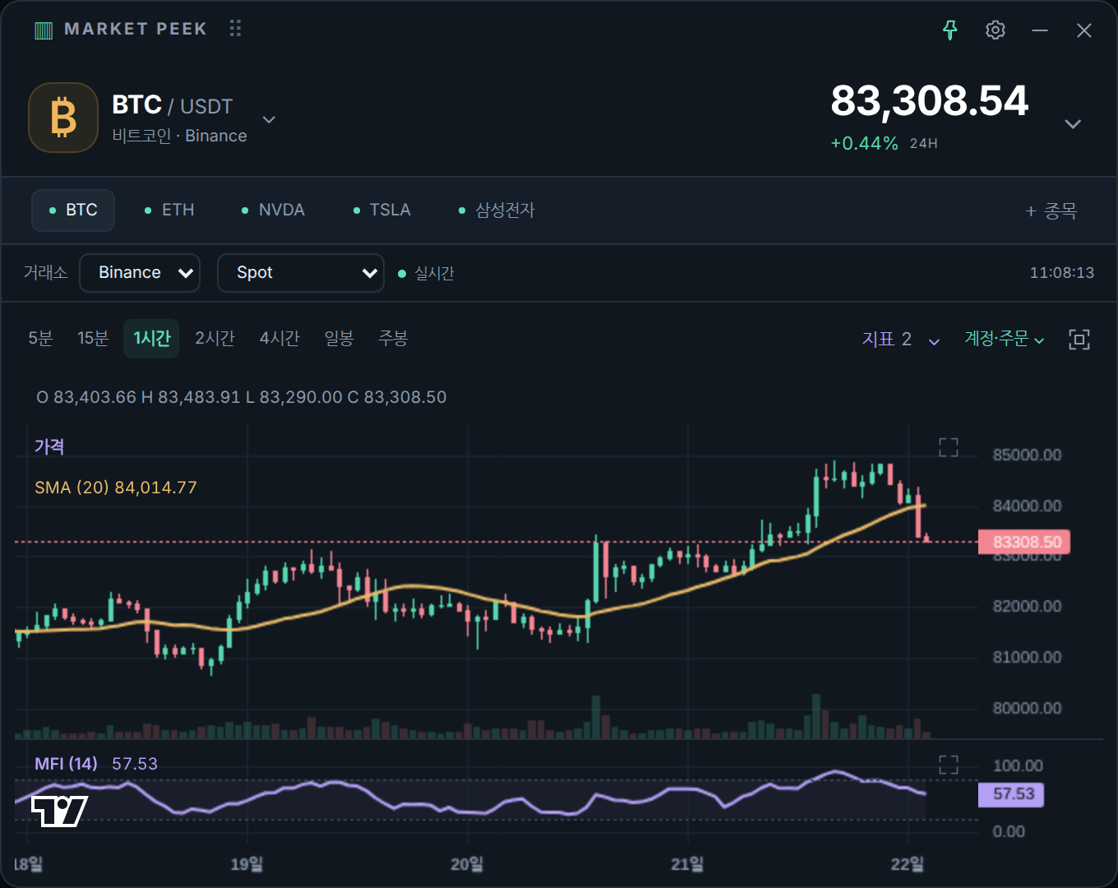Viewport: 1118px width, 888px height.
Task: Grab the drag handle dots icon
Action: tap(235, 29)
